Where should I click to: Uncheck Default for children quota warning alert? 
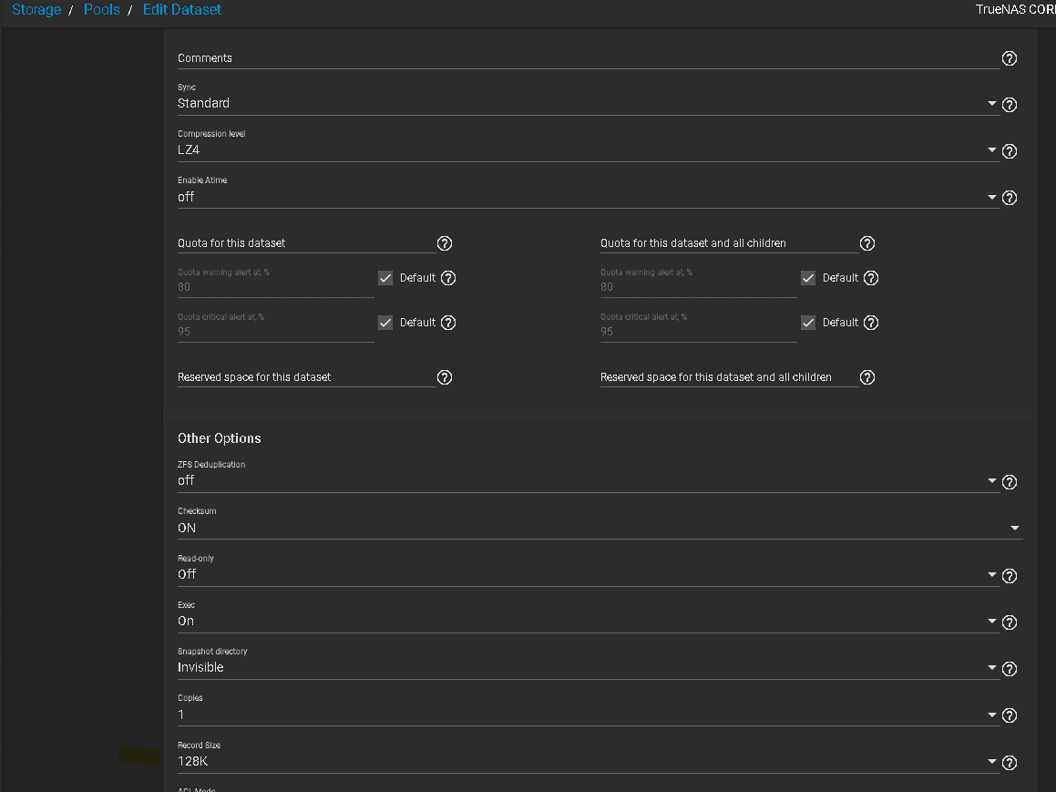(x=808, y=278)
